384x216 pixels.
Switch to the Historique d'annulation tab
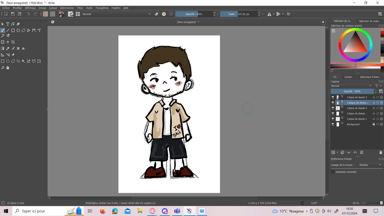coord(370,77)
